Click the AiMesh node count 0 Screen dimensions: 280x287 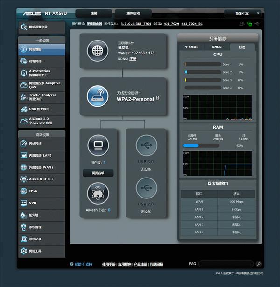pos(109,210)
